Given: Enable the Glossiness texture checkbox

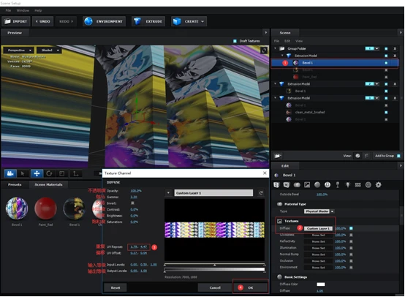Looking at the screenshot, I should [351, 235].
